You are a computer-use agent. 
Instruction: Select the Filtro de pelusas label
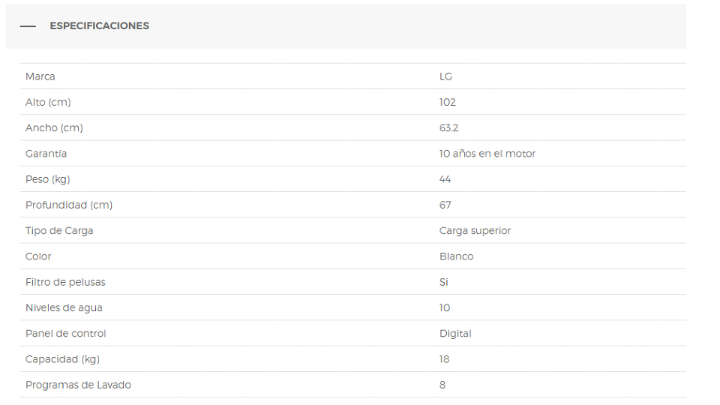[x=66, y=283]
